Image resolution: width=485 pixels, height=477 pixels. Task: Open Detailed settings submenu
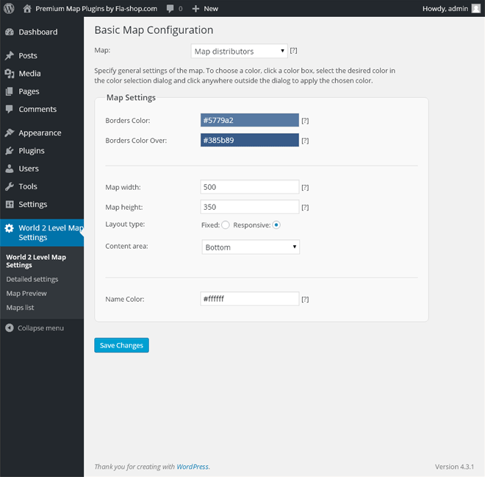click(x=32, y=279)
